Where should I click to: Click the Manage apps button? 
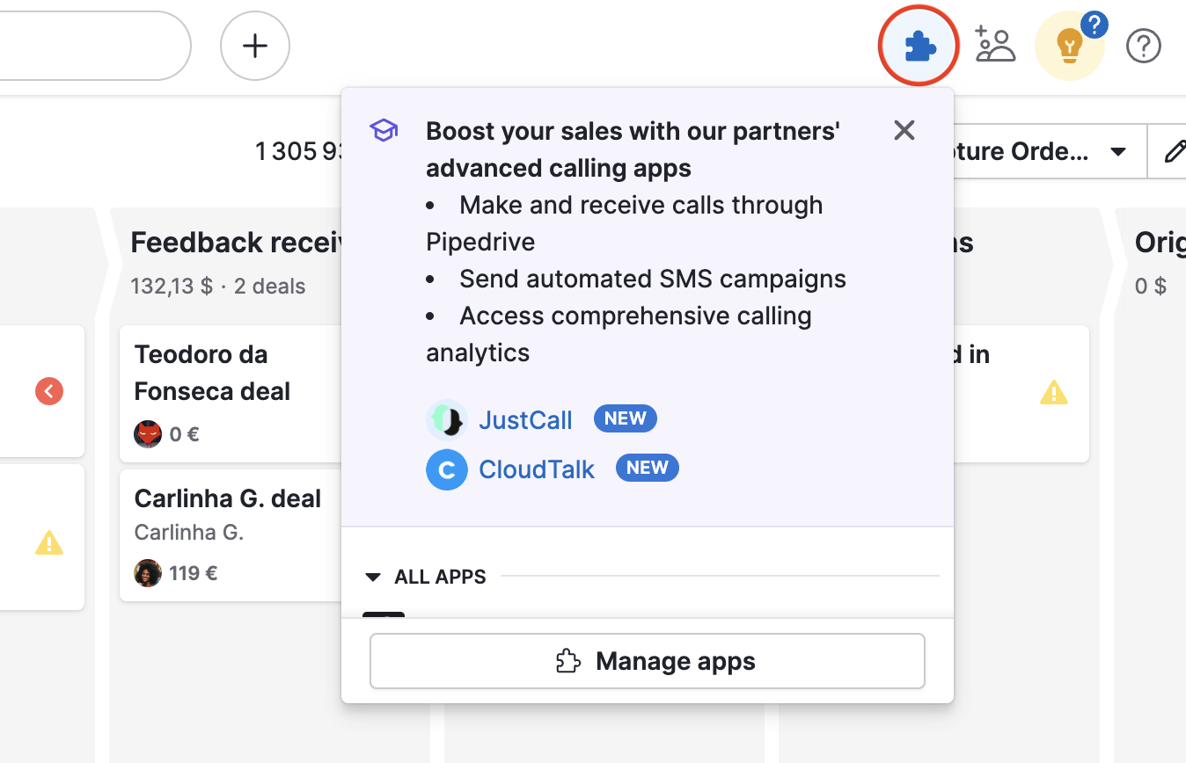647,660
